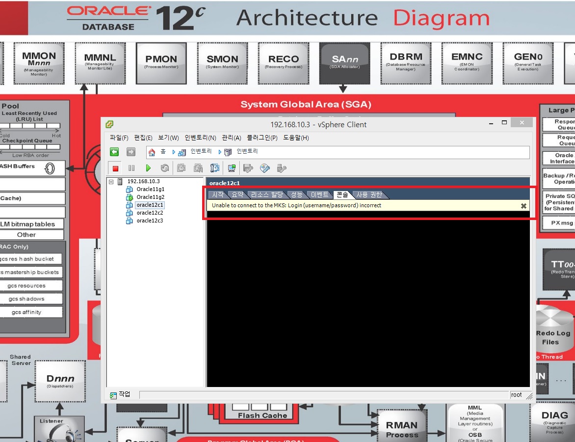Power off the VM with the red stop icon
The image size is (575, 442).
coord(115,168)
